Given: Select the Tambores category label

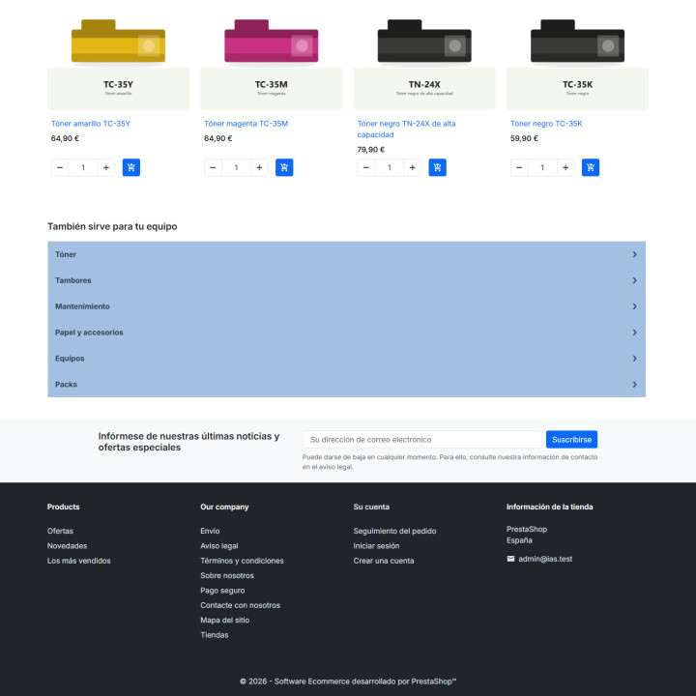Looking at the screenshot, I should coord(73,280).
